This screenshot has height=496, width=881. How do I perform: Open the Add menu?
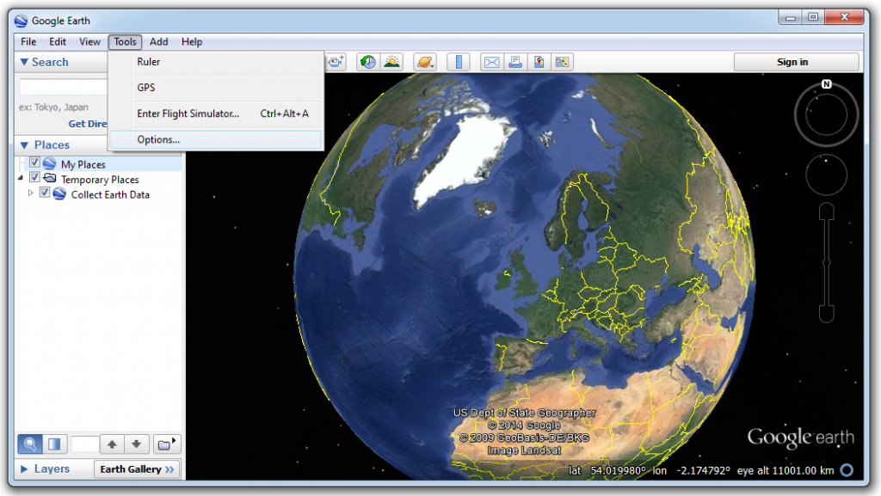point(158,42)
